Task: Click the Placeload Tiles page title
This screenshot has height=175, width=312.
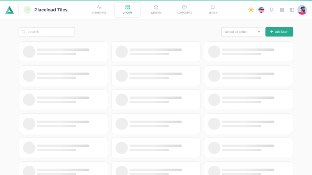Action: point(51,10)
